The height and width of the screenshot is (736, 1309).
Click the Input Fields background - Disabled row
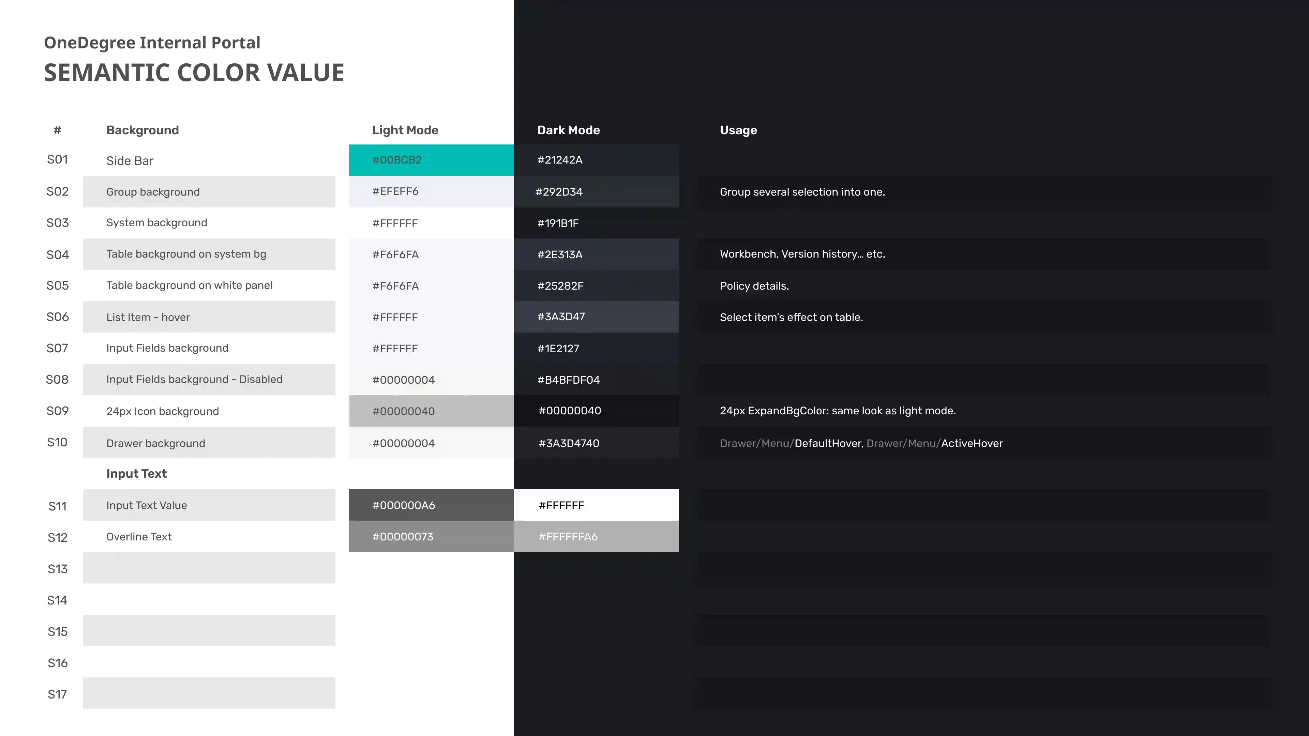(194, 380)
